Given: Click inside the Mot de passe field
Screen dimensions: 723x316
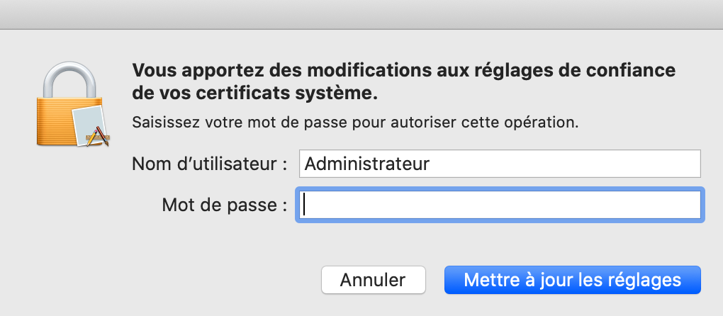Looking at the screenshot, I should click(500, 205).
